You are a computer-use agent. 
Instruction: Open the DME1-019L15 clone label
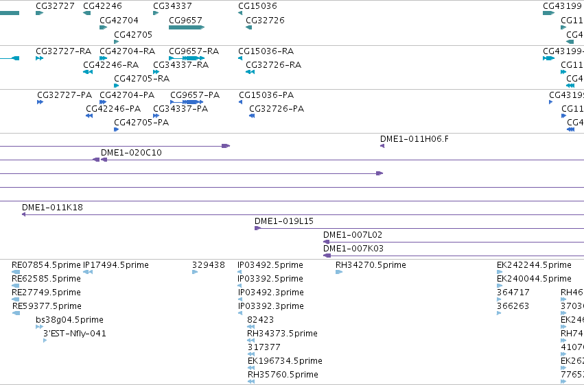(x=284, y=221)
